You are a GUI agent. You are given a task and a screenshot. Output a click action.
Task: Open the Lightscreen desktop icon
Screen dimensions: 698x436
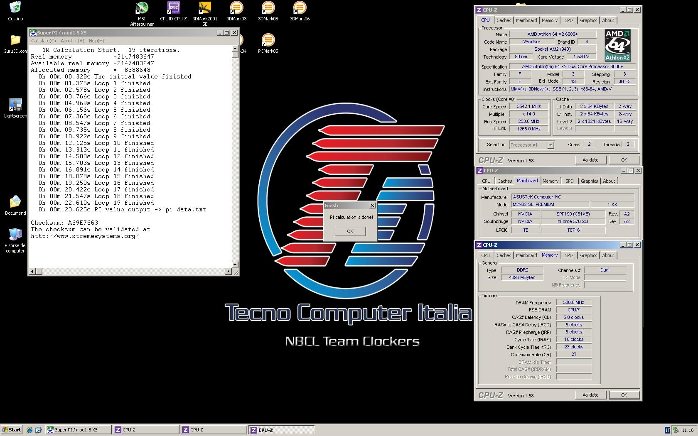tap(15, 108)
